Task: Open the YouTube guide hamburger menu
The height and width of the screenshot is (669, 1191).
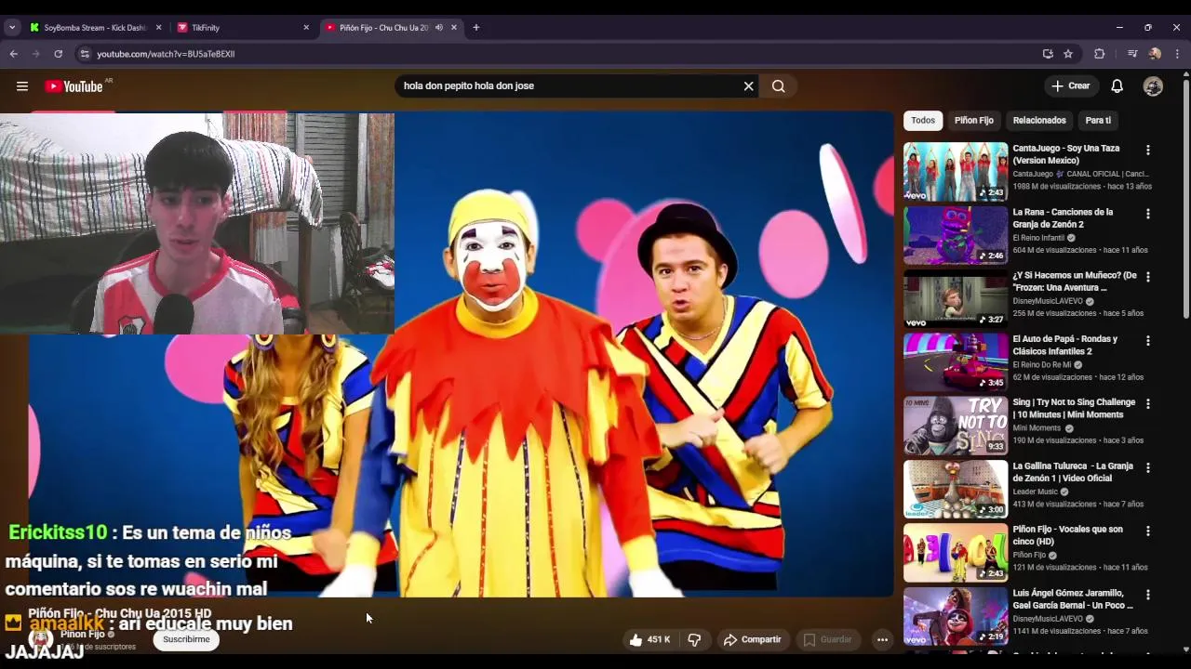Action: point(21,86)
